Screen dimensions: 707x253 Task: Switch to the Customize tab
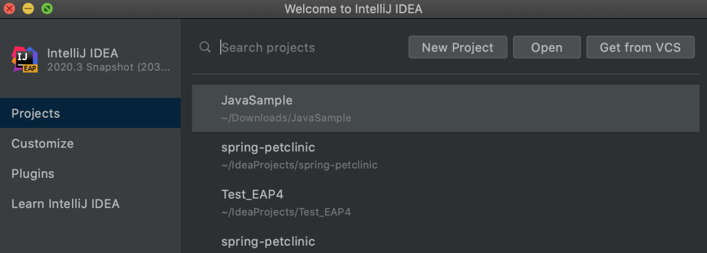[90, 144]
